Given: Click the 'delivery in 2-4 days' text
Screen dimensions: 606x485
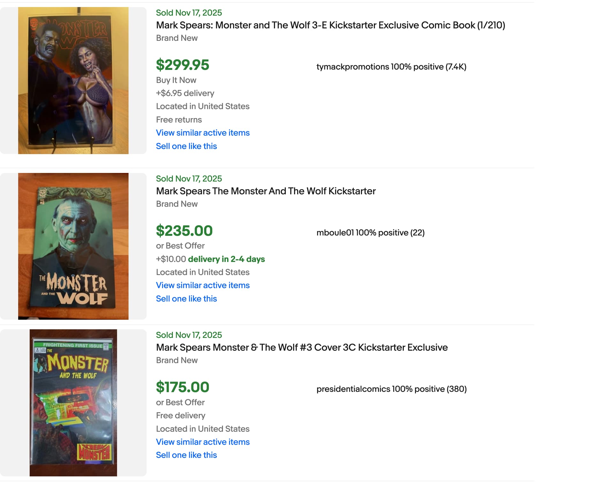Looking at the screenshot, I should pyautogui.click(x=226, y=259).
